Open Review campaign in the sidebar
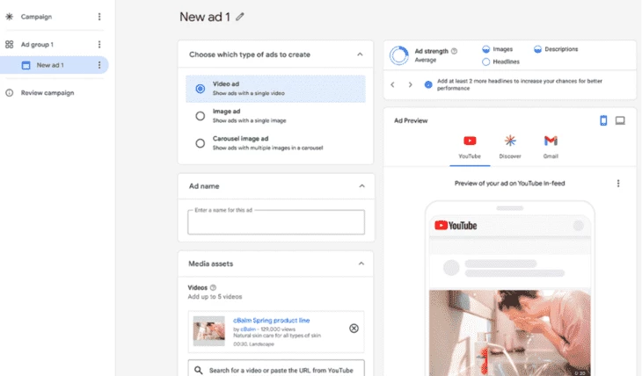The image size is (642, 376). (47, 93)
